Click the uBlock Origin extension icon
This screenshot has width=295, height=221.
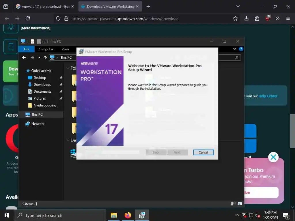point(268,18)
